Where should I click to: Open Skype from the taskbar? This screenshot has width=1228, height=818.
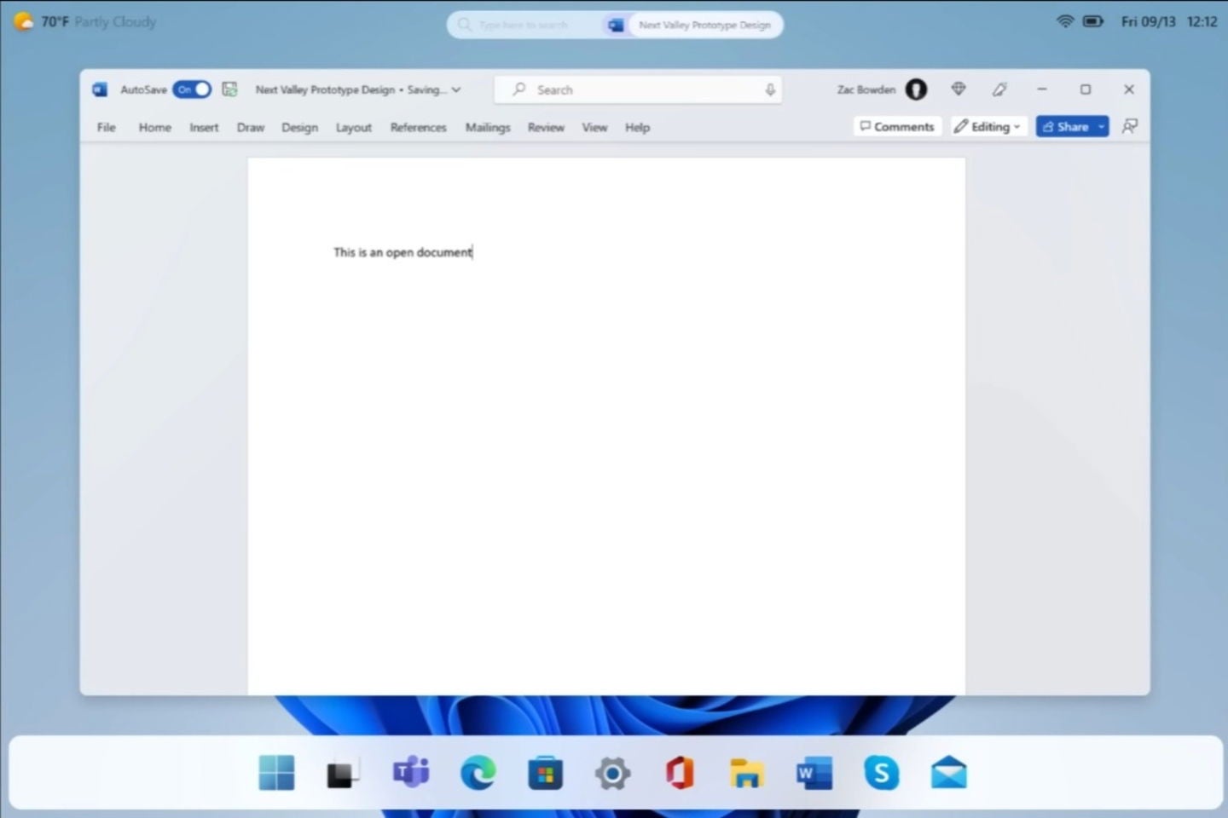(882, 773)
